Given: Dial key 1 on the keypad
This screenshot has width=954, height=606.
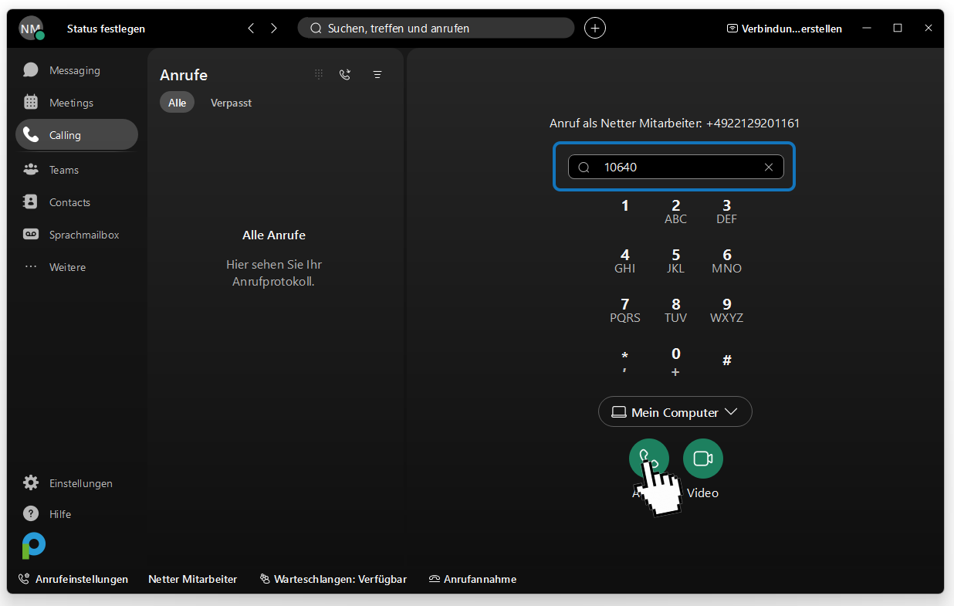Looking at the screenshot, I should coord(625,205).
